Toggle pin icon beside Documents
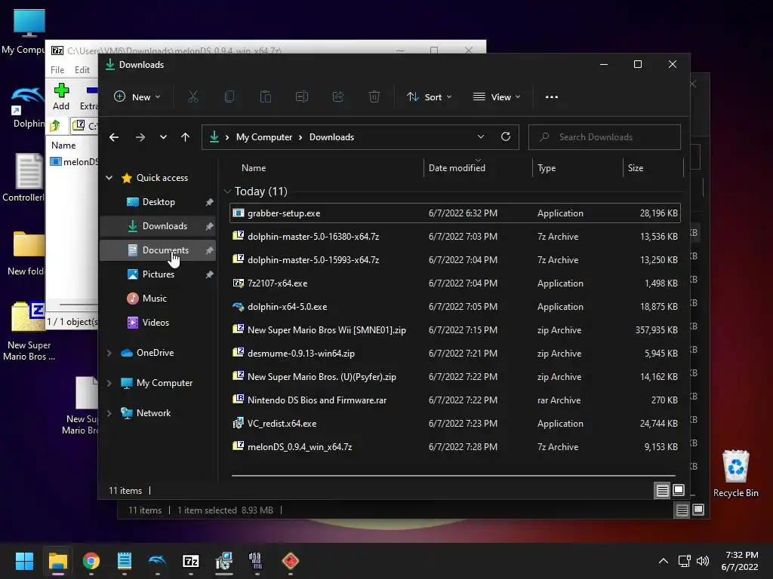This screenshot has width=773, height=579. tap(210, 250)
